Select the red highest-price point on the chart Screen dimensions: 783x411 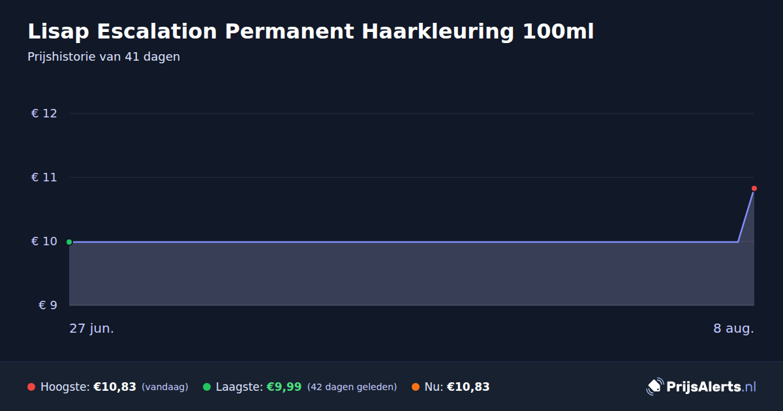(x=754, y=189)
